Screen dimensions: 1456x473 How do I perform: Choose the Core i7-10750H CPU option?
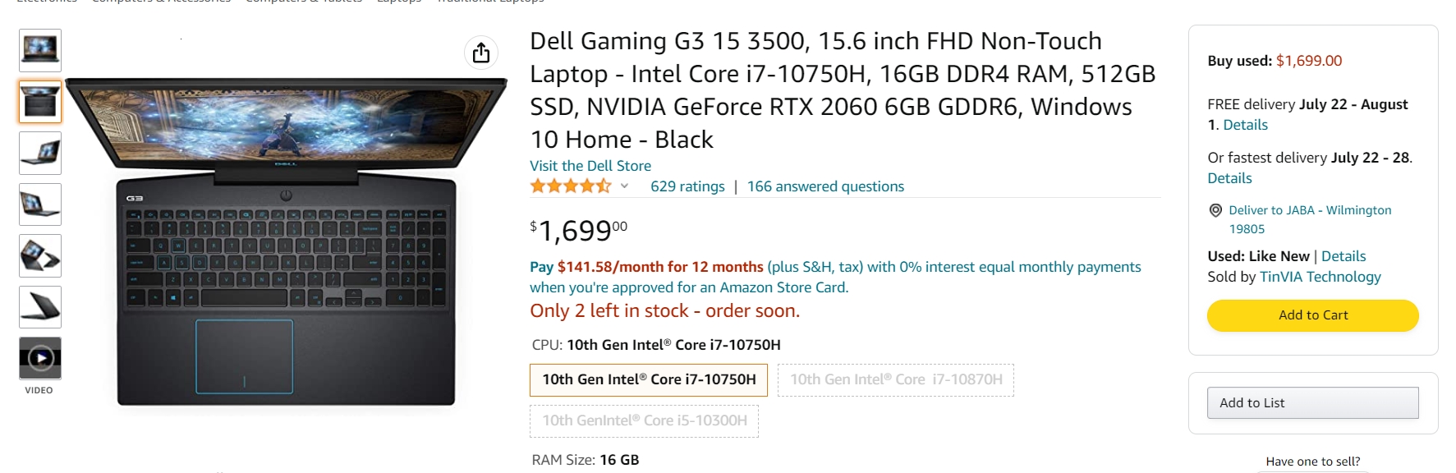[649, 379]
